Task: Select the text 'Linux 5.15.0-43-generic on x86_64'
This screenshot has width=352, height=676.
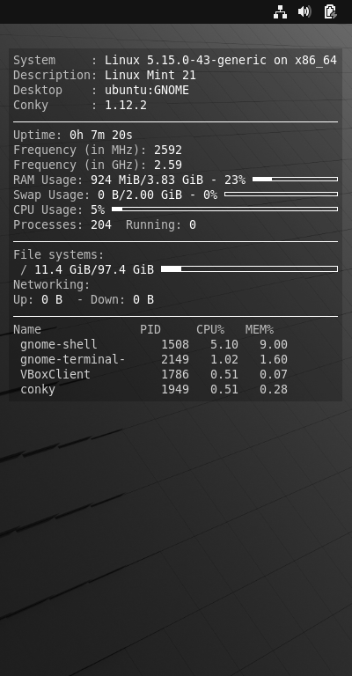Action: (221, 61)
